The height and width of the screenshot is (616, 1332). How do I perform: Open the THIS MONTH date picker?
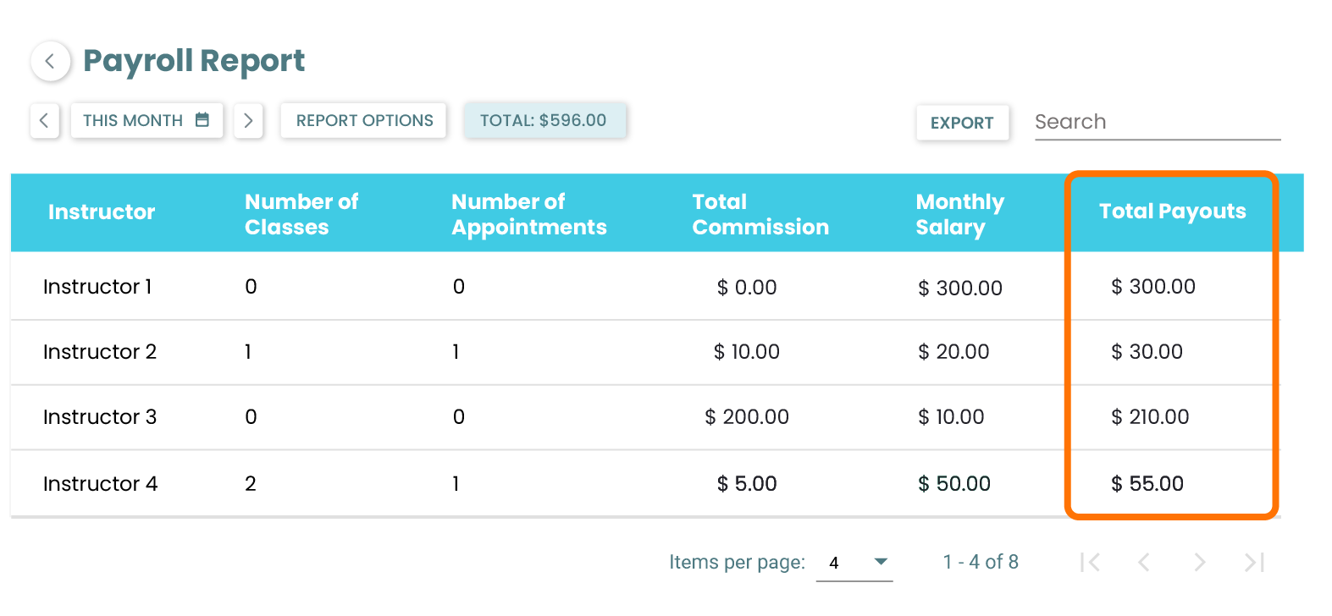pyautogui.click(x=146, y=121)
